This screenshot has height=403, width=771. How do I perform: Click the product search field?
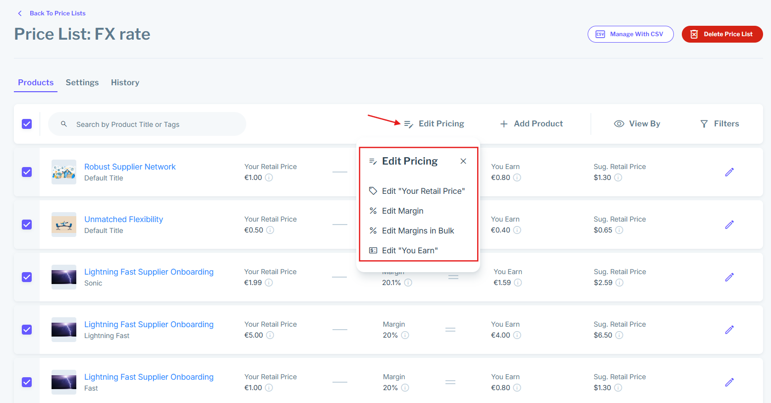click(149, 124)
